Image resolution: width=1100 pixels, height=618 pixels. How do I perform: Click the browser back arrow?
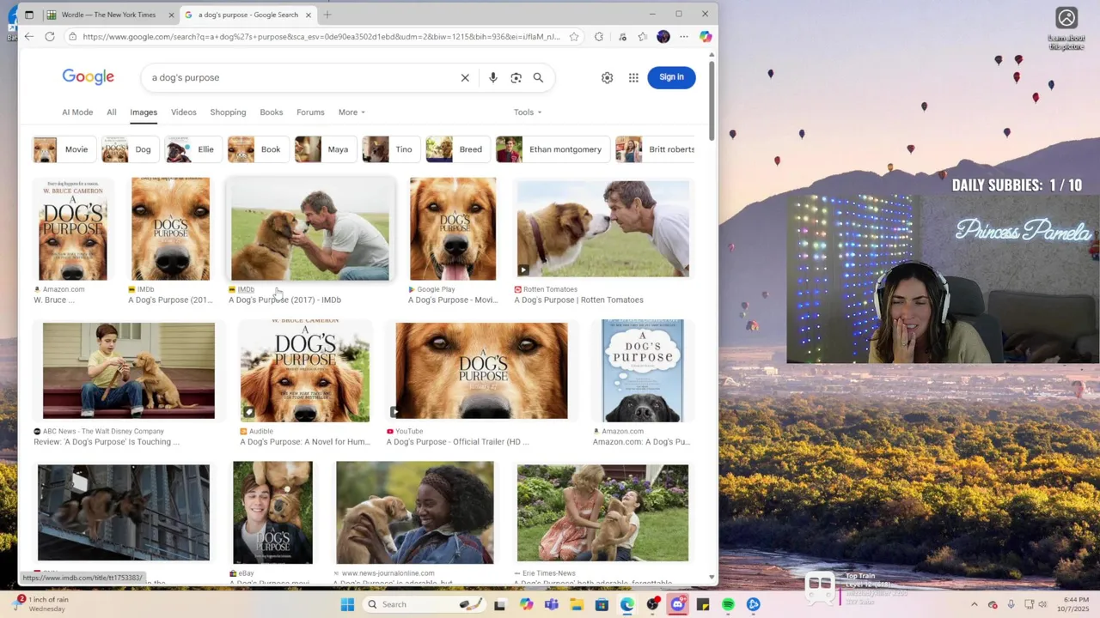pos(29,37)
